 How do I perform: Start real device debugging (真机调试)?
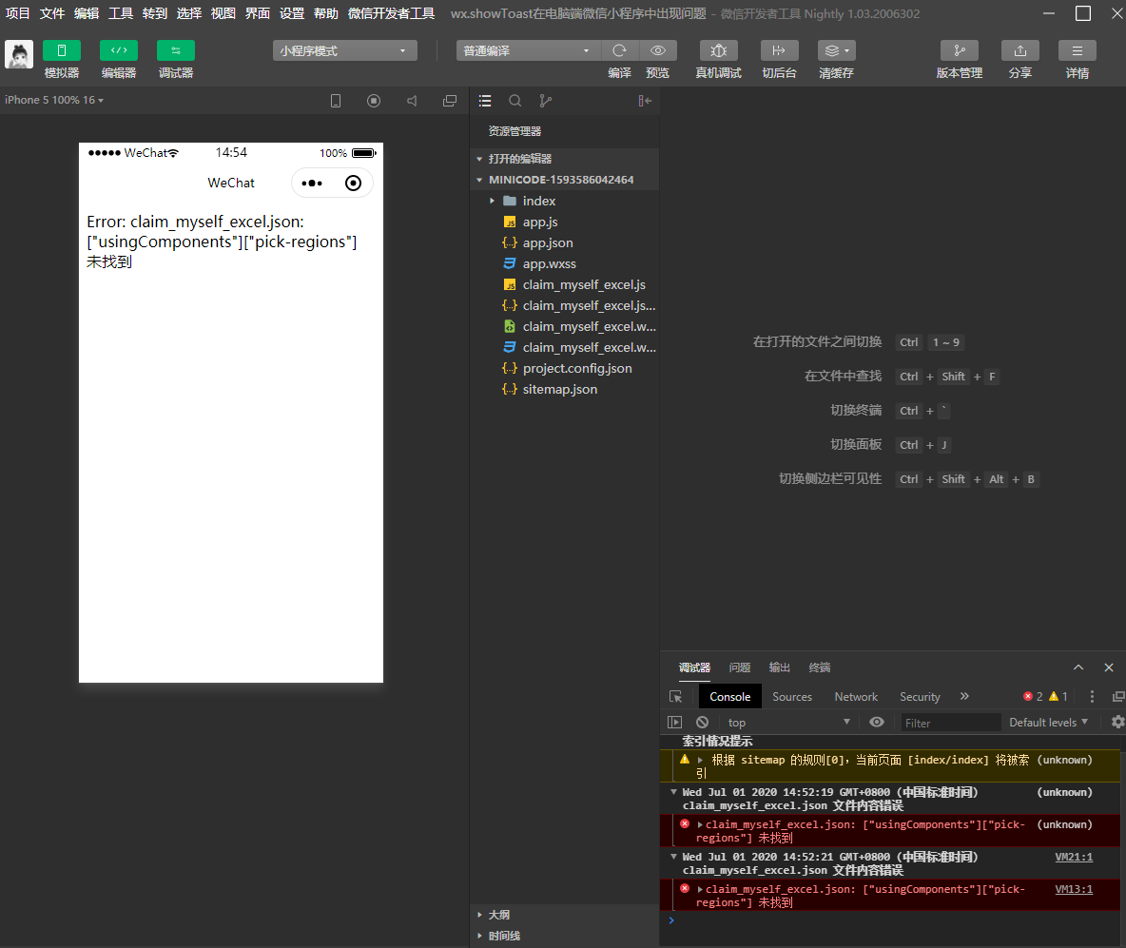[x=718, y=50]
